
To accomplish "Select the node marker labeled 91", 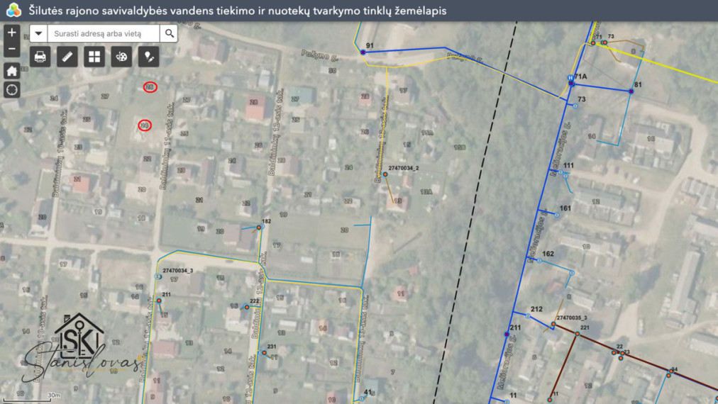I will click(x=363, y=52).
